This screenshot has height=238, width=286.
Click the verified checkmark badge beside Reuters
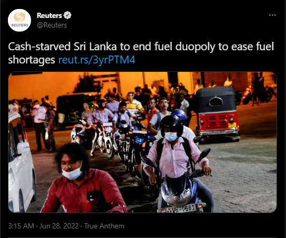click(68, 15)
